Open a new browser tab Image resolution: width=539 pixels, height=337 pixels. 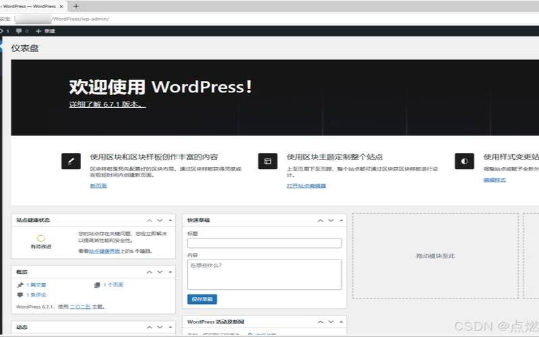[76, 6]
